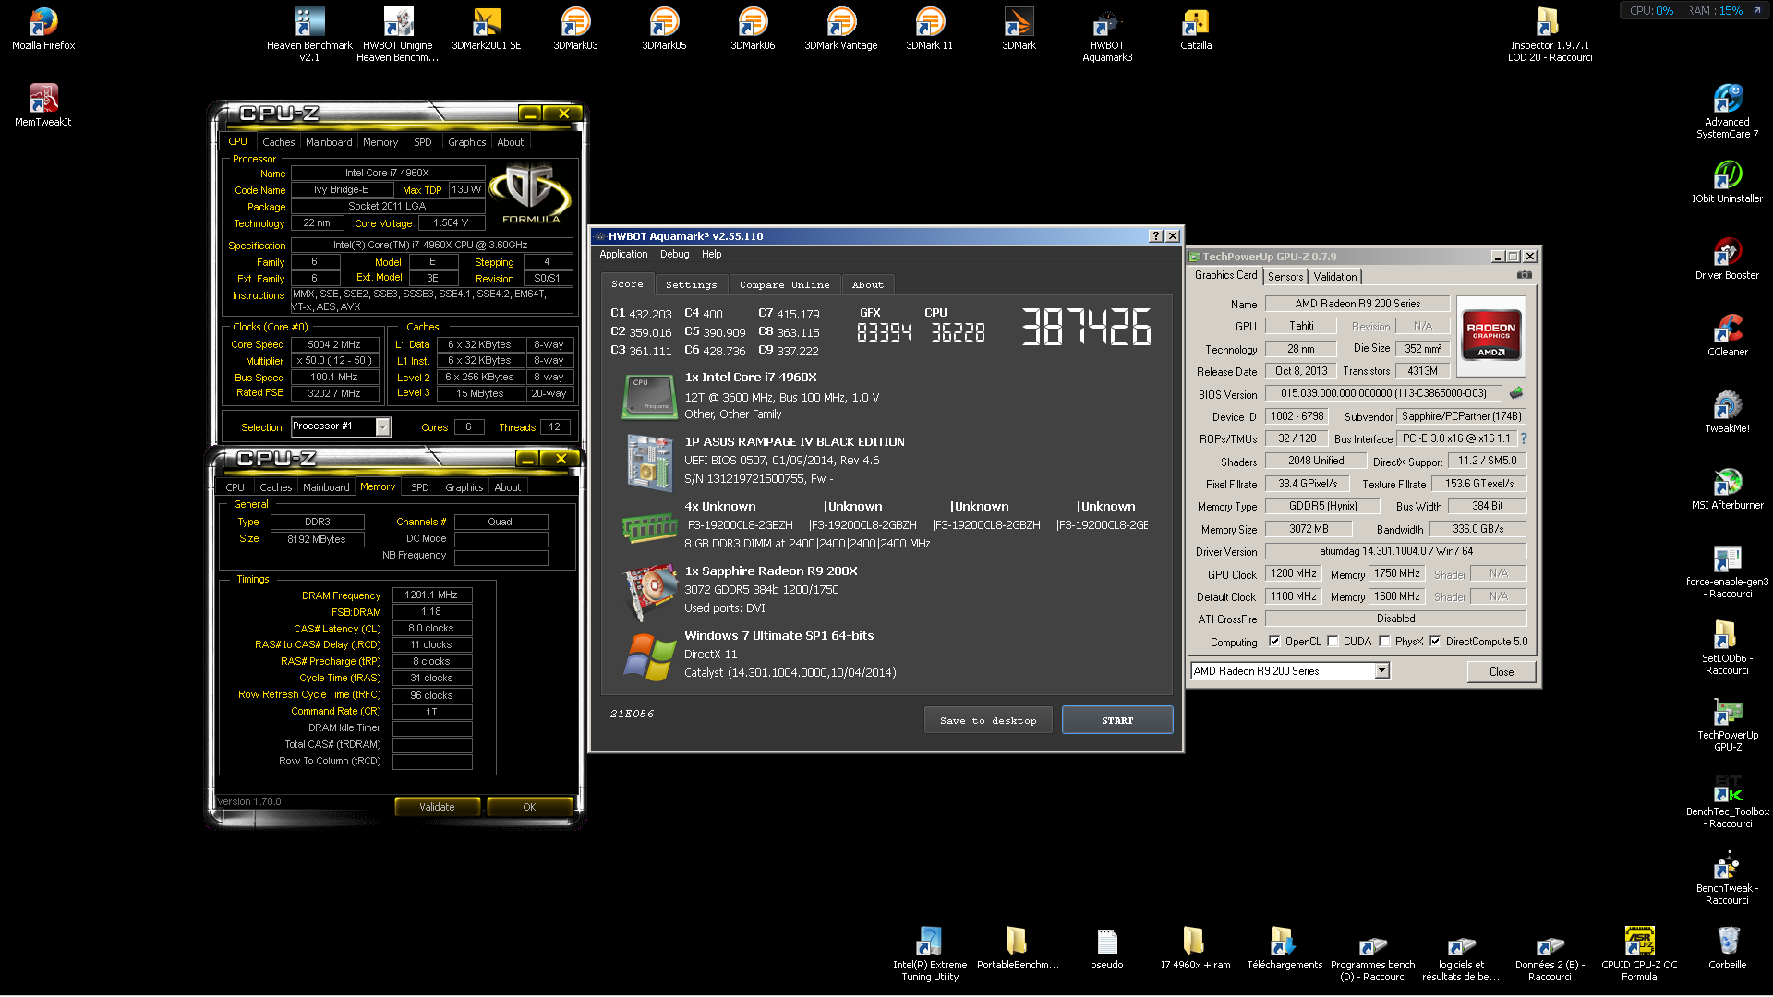Open TechPowerUp GPU-Z desktop shortcut
This screenshot has width=1773, height=997.
pos(1728,724)
